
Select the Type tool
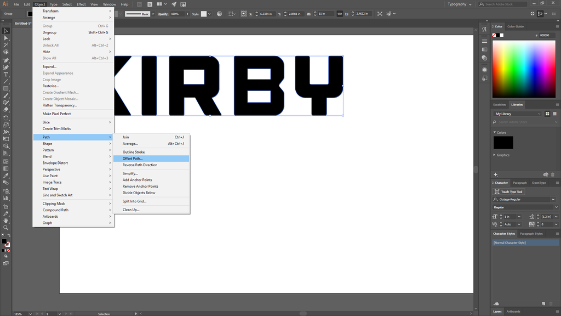coord(6,75)
